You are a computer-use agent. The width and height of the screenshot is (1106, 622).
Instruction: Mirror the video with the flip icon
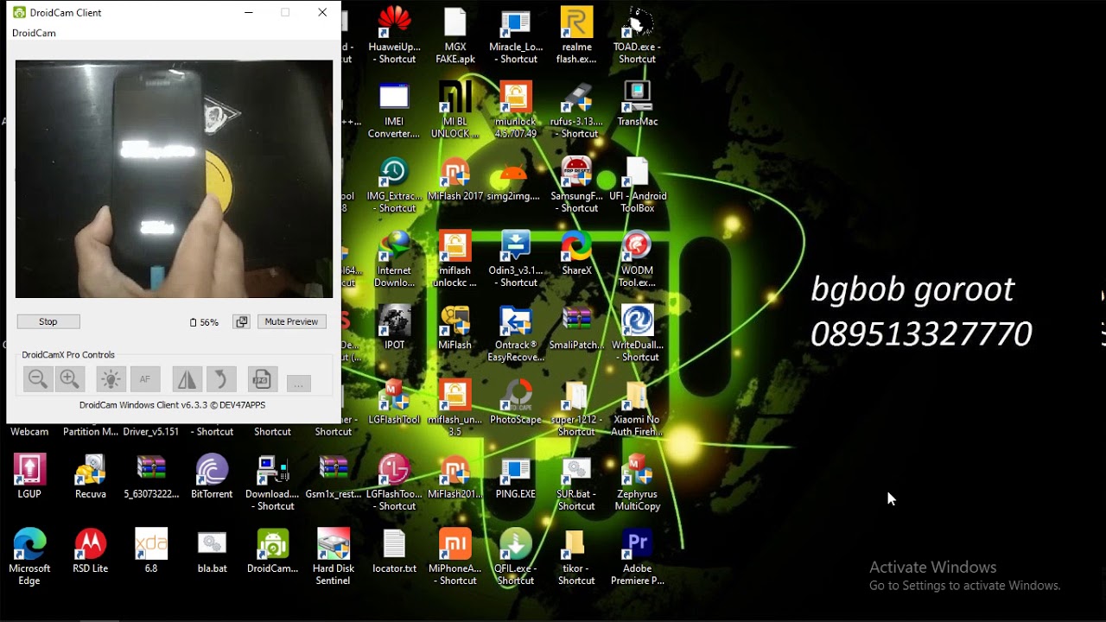pos(187,379)
